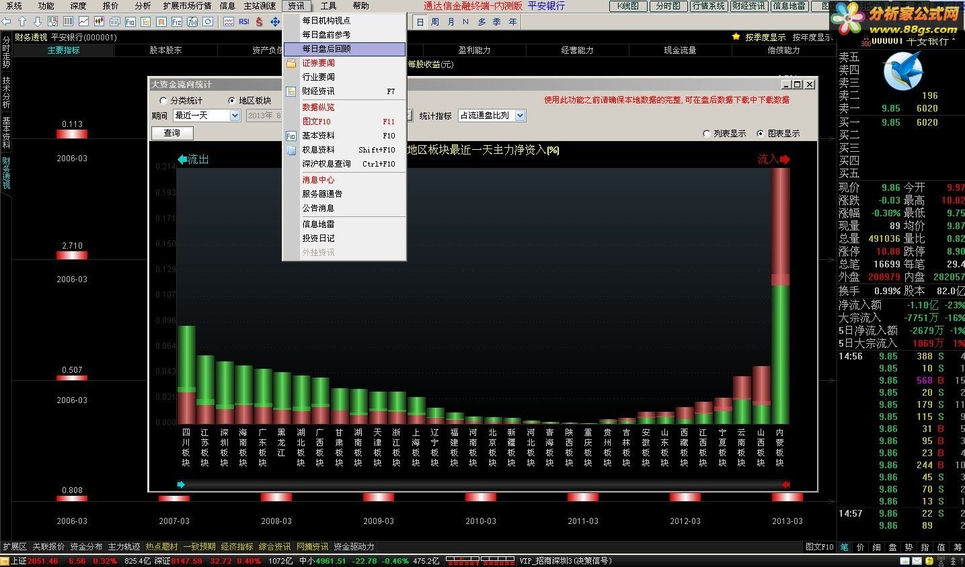Click the back arrow toolbar icon
965x567 pixels.
(x=7, y=21)
